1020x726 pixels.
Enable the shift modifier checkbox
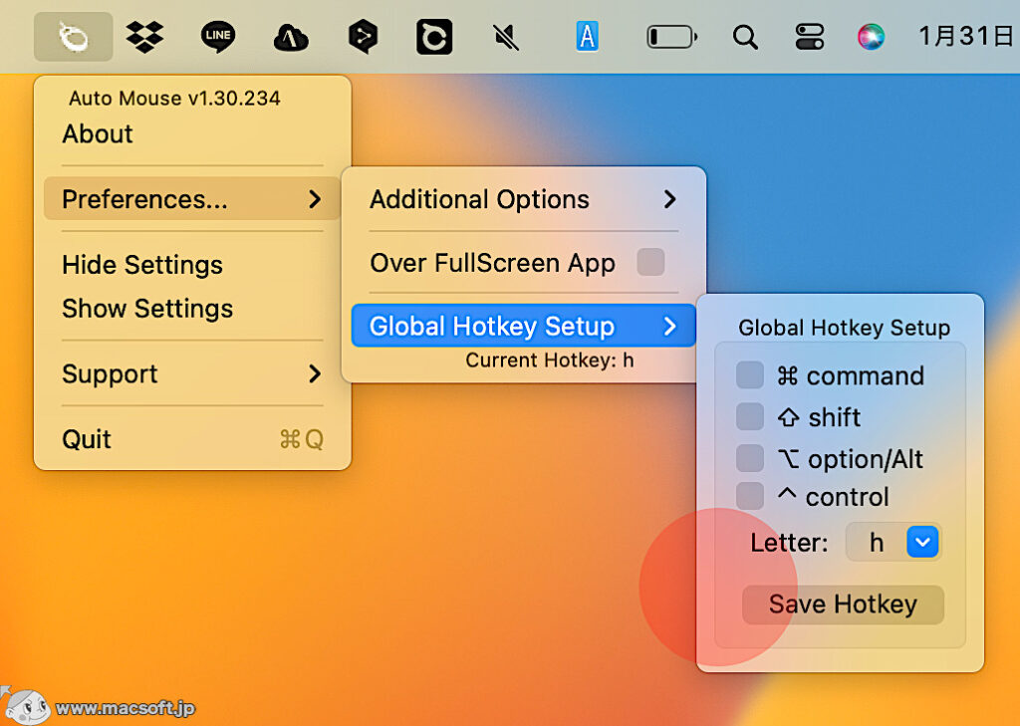749,416
